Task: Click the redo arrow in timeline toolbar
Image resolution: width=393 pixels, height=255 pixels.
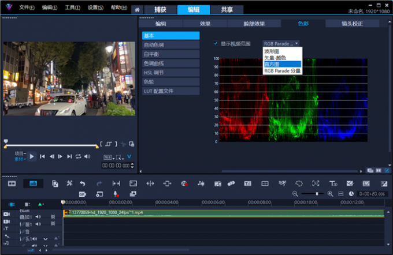Action: click(x=99, y=183)
